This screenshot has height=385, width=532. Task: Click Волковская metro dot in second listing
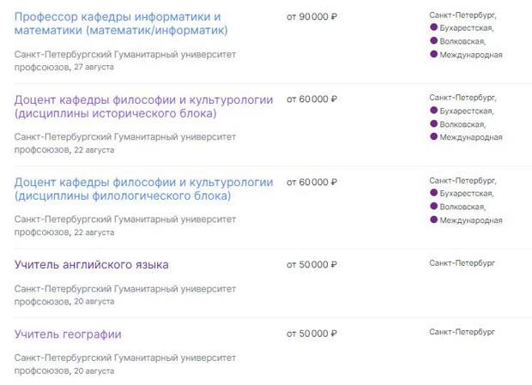[x=433, y=123]
